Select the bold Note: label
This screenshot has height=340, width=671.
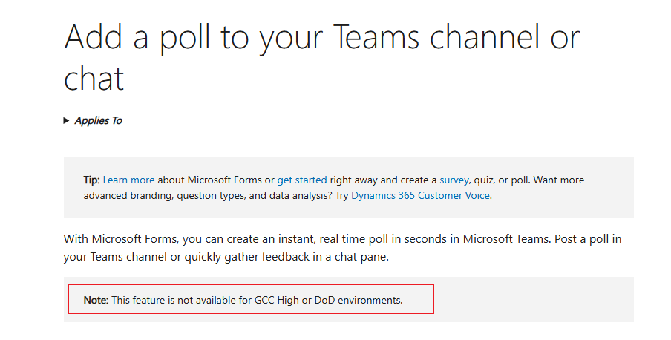click(x=96, y=300)
